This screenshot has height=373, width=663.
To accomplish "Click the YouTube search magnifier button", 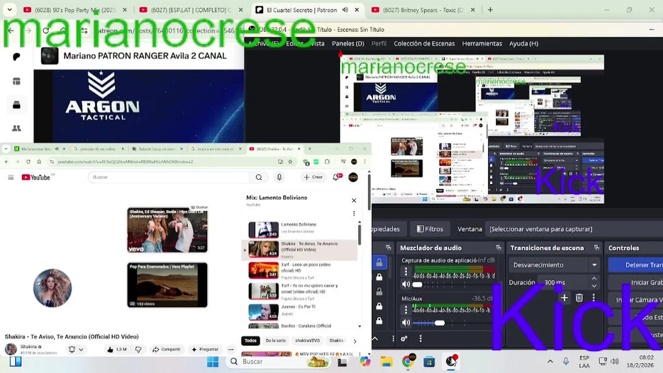I will pos(258,177).
